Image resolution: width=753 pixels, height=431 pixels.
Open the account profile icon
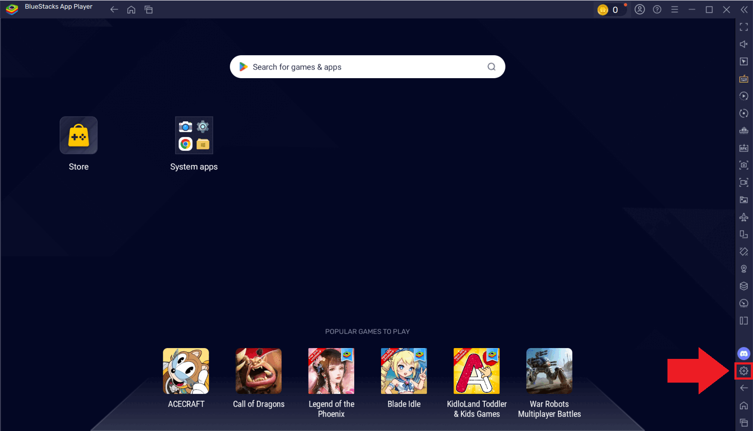[640, 10]
